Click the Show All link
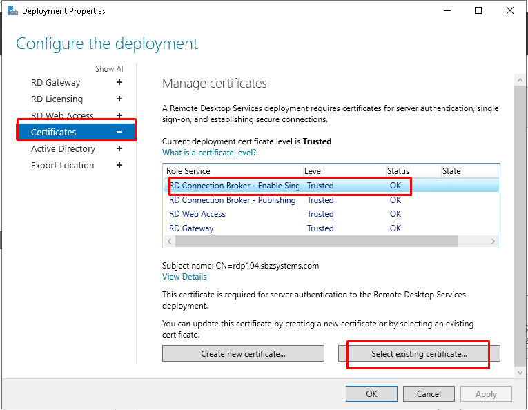The width and height of the screenshot is (528, 410). [x=110, y=68]
